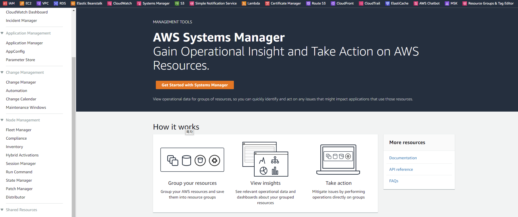Image resolution: width=518 pixels, height=217 pixels.
Task: Open the VPC shortcut icon
Action: point(39,4)
